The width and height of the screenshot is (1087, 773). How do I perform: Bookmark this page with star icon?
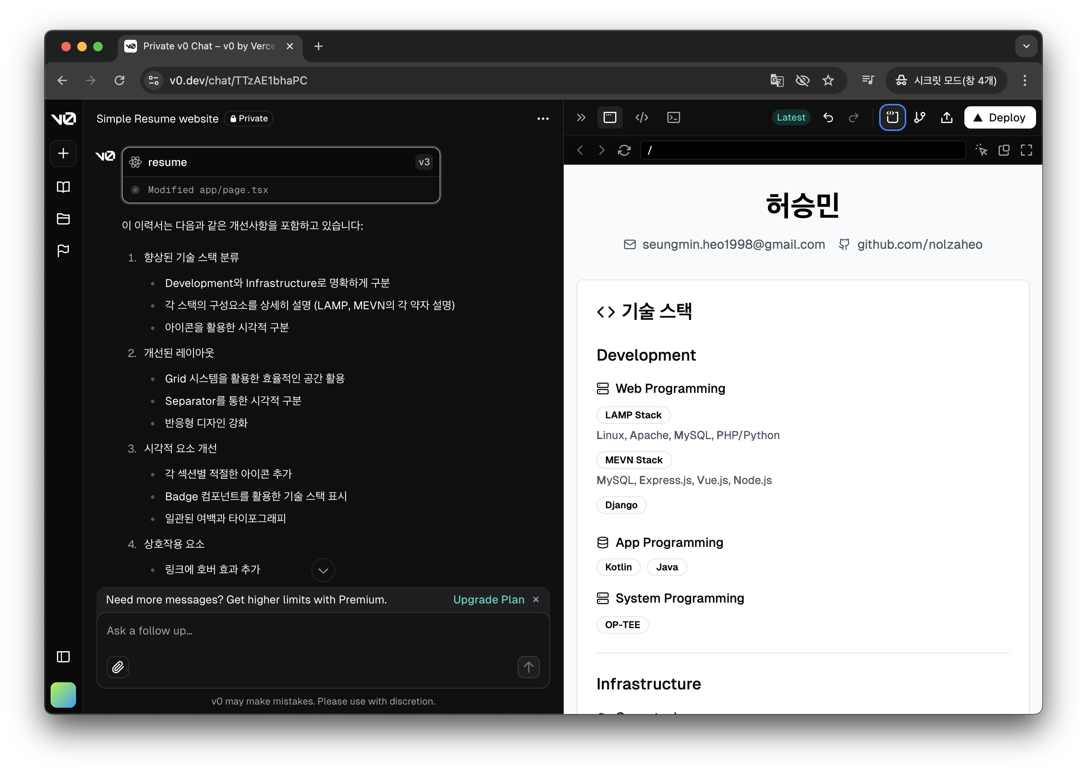coord(828,80)
